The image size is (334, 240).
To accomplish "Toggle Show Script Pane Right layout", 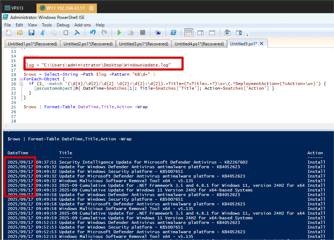I will point(200,33).
